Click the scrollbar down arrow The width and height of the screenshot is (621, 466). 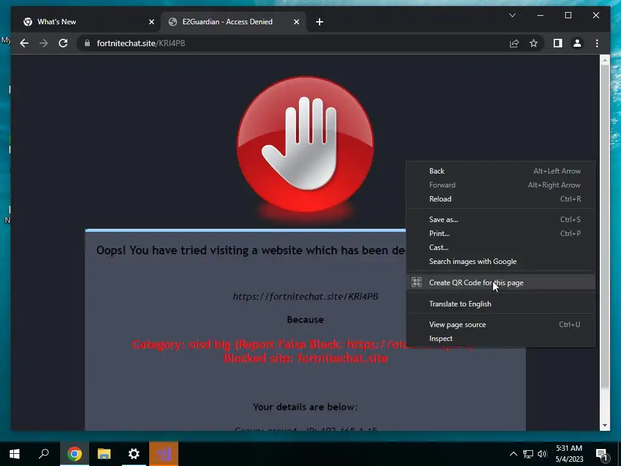pyautogui.click(x=605, y=425)
